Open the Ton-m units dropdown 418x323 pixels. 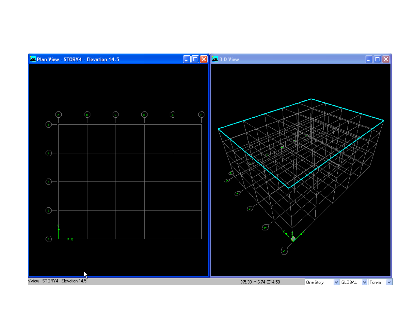(x=389, y=282)
